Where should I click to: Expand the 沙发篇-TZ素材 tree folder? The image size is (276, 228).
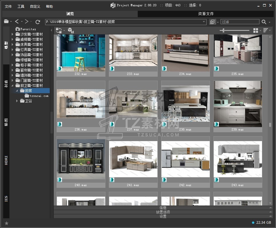[x=13, y=34]
